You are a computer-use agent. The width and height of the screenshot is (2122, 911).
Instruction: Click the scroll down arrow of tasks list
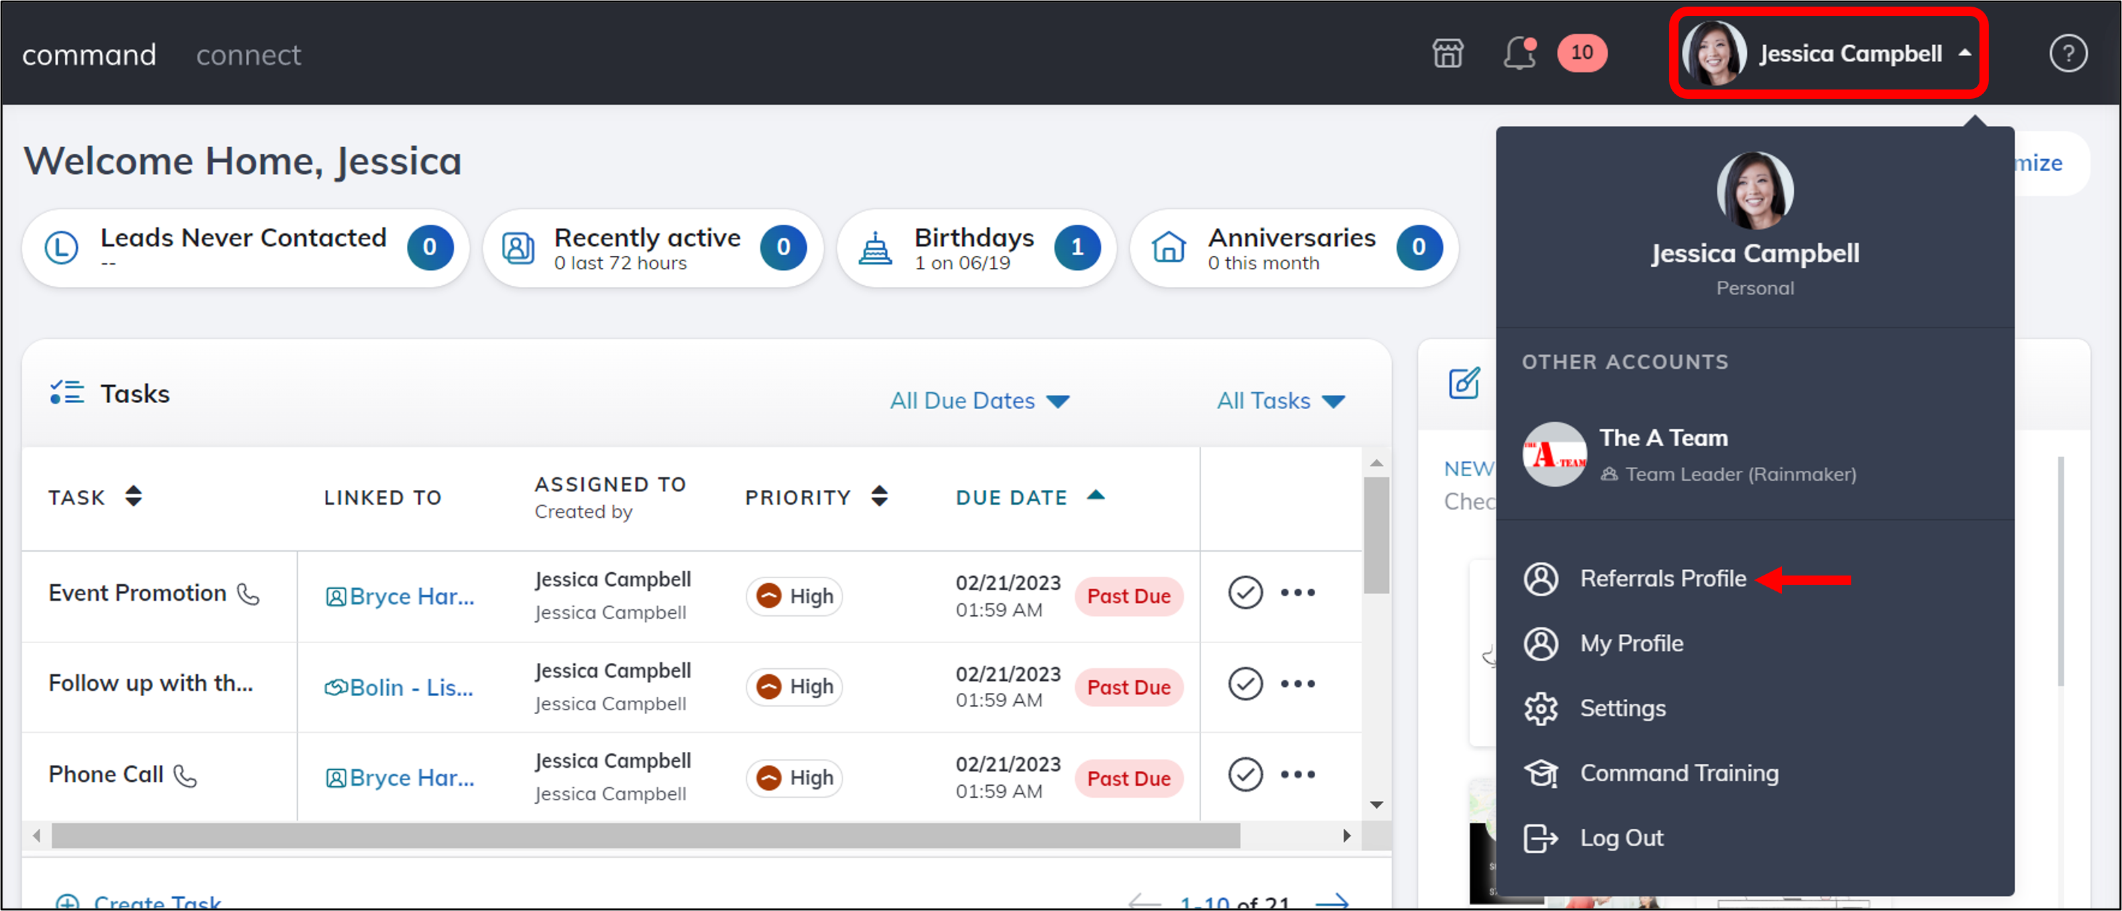[x=1376, y=805]
